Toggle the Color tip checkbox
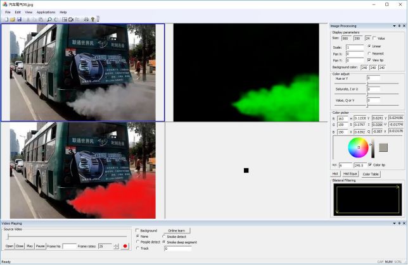Viewport: 408px width, 265px height. point(370,164)
